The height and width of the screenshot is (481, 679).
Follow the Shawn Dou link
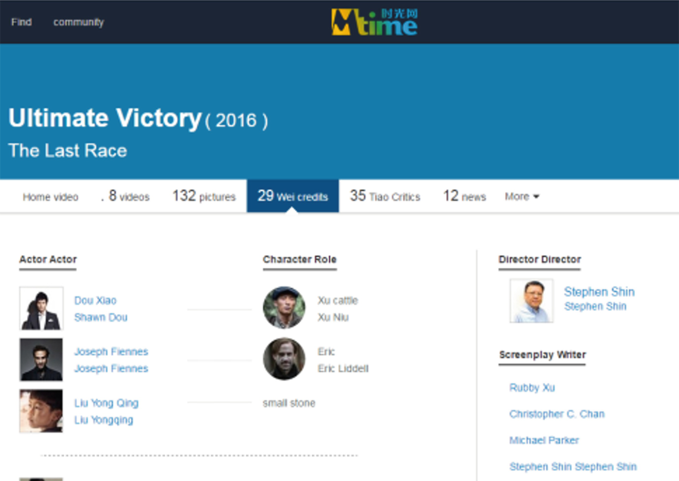101,317
